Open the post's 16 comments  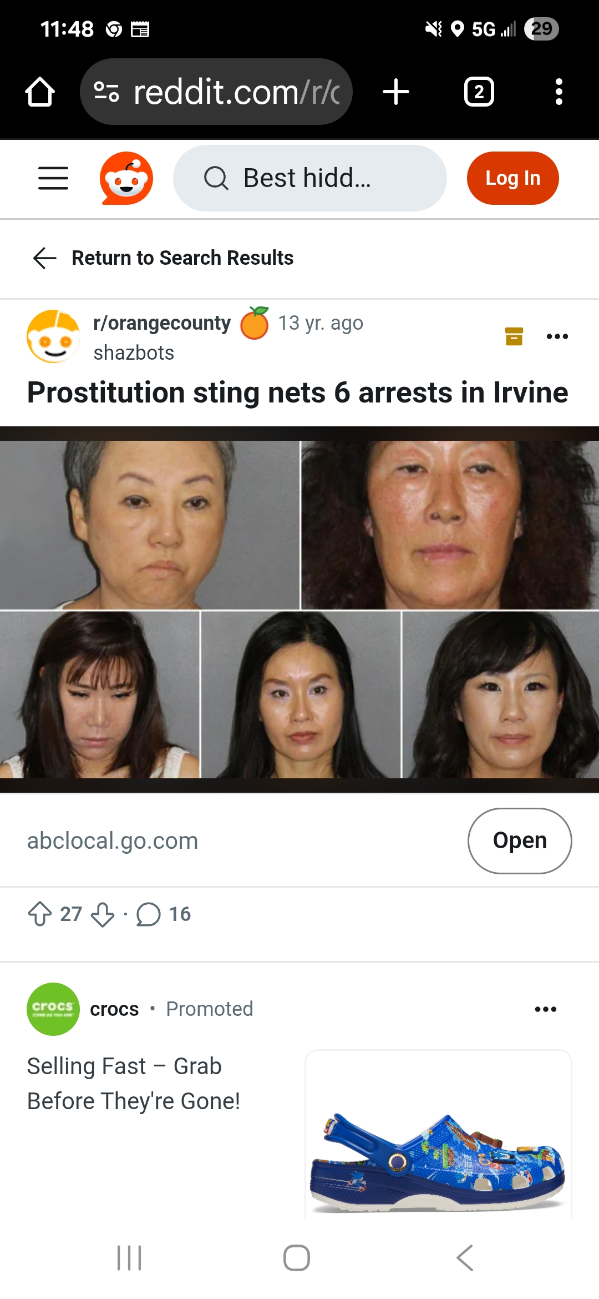click(x=164, y=914)
